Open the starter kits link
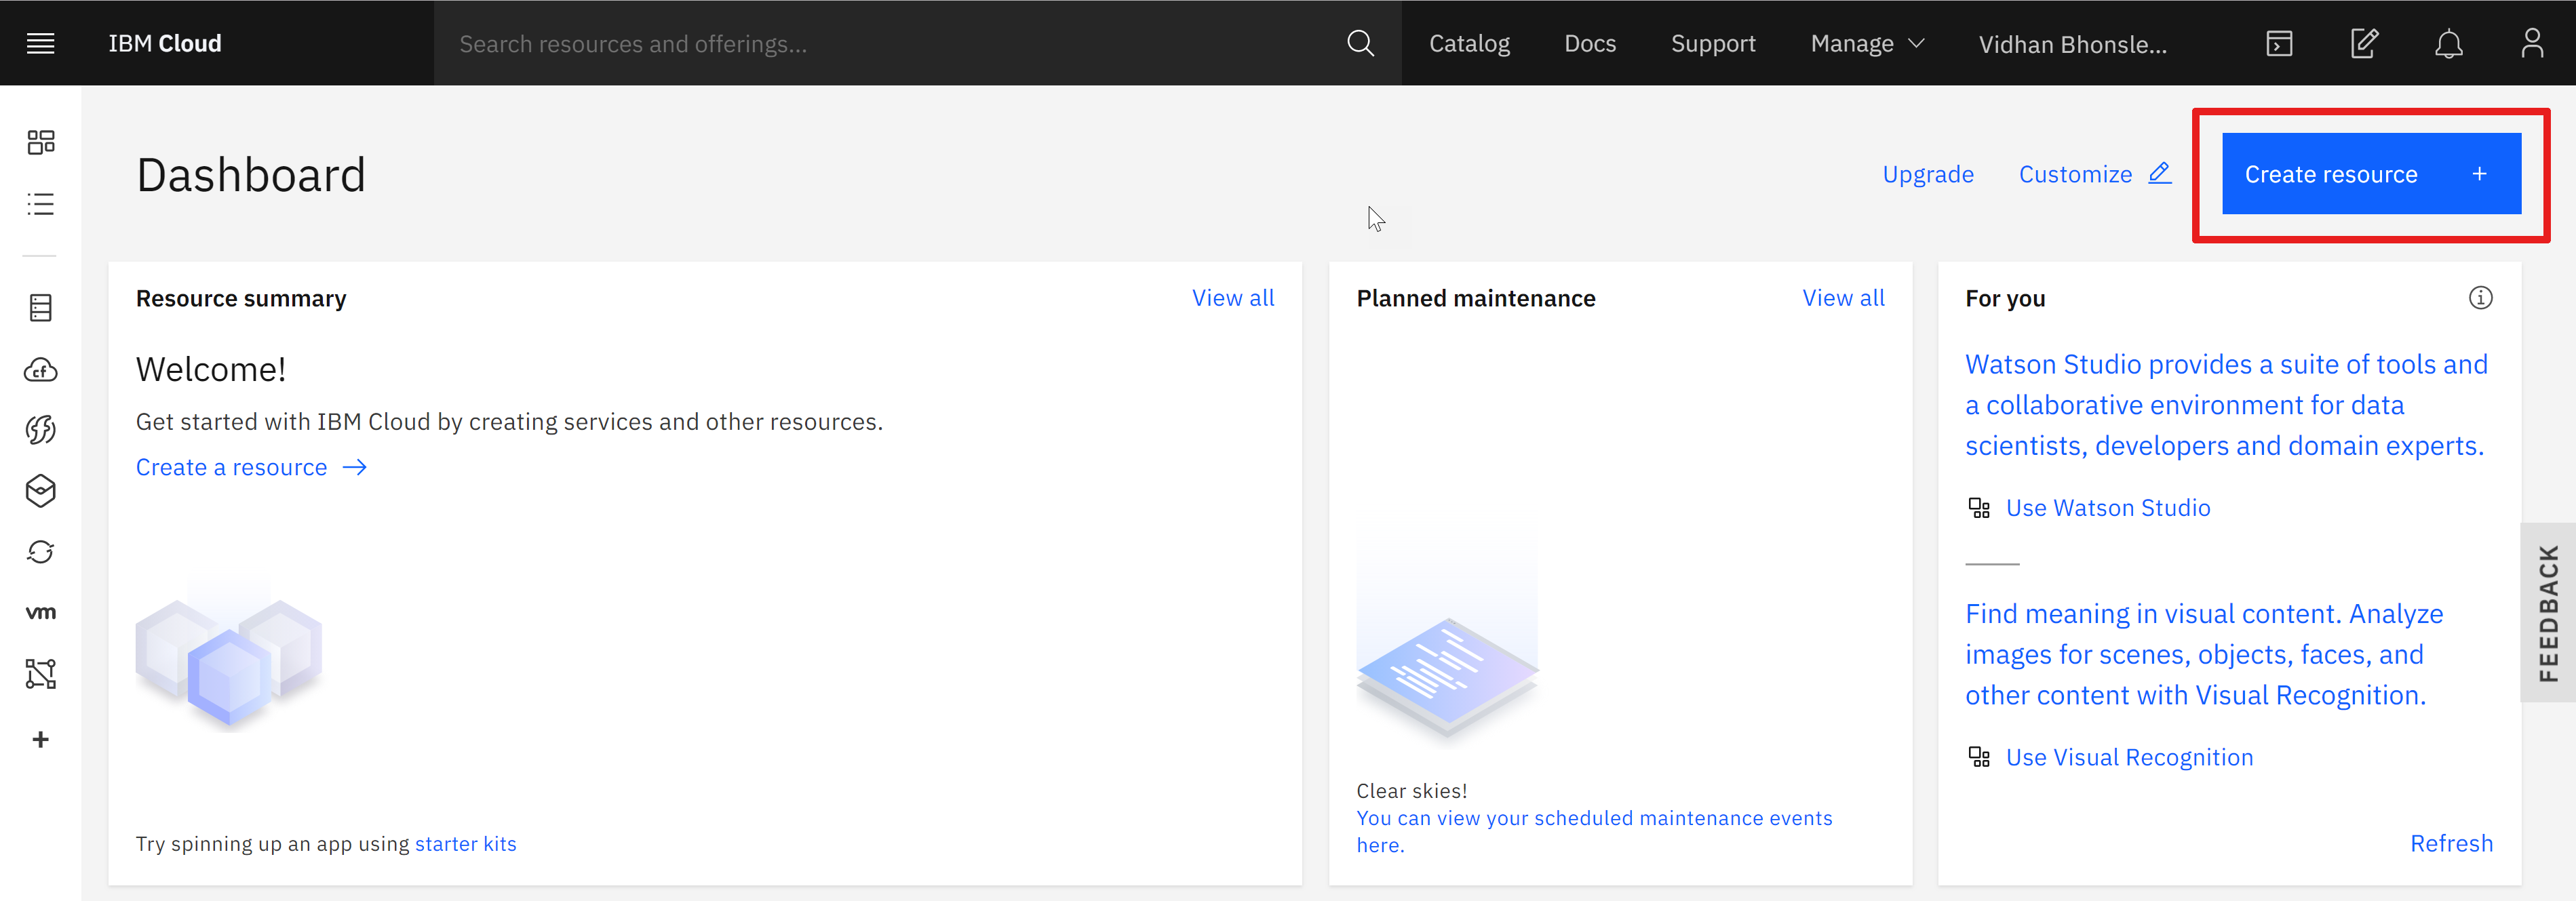 tap(466, 844)
